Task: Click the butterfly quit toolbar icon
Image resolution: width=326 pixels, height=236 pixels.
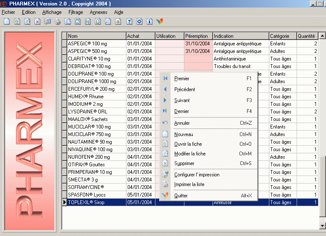Action: click(x=160, y=21)
